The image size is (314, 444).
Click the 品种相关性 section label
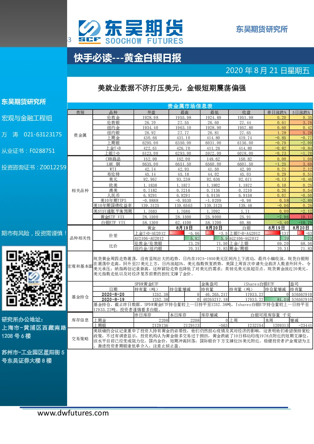click(80, 238)
